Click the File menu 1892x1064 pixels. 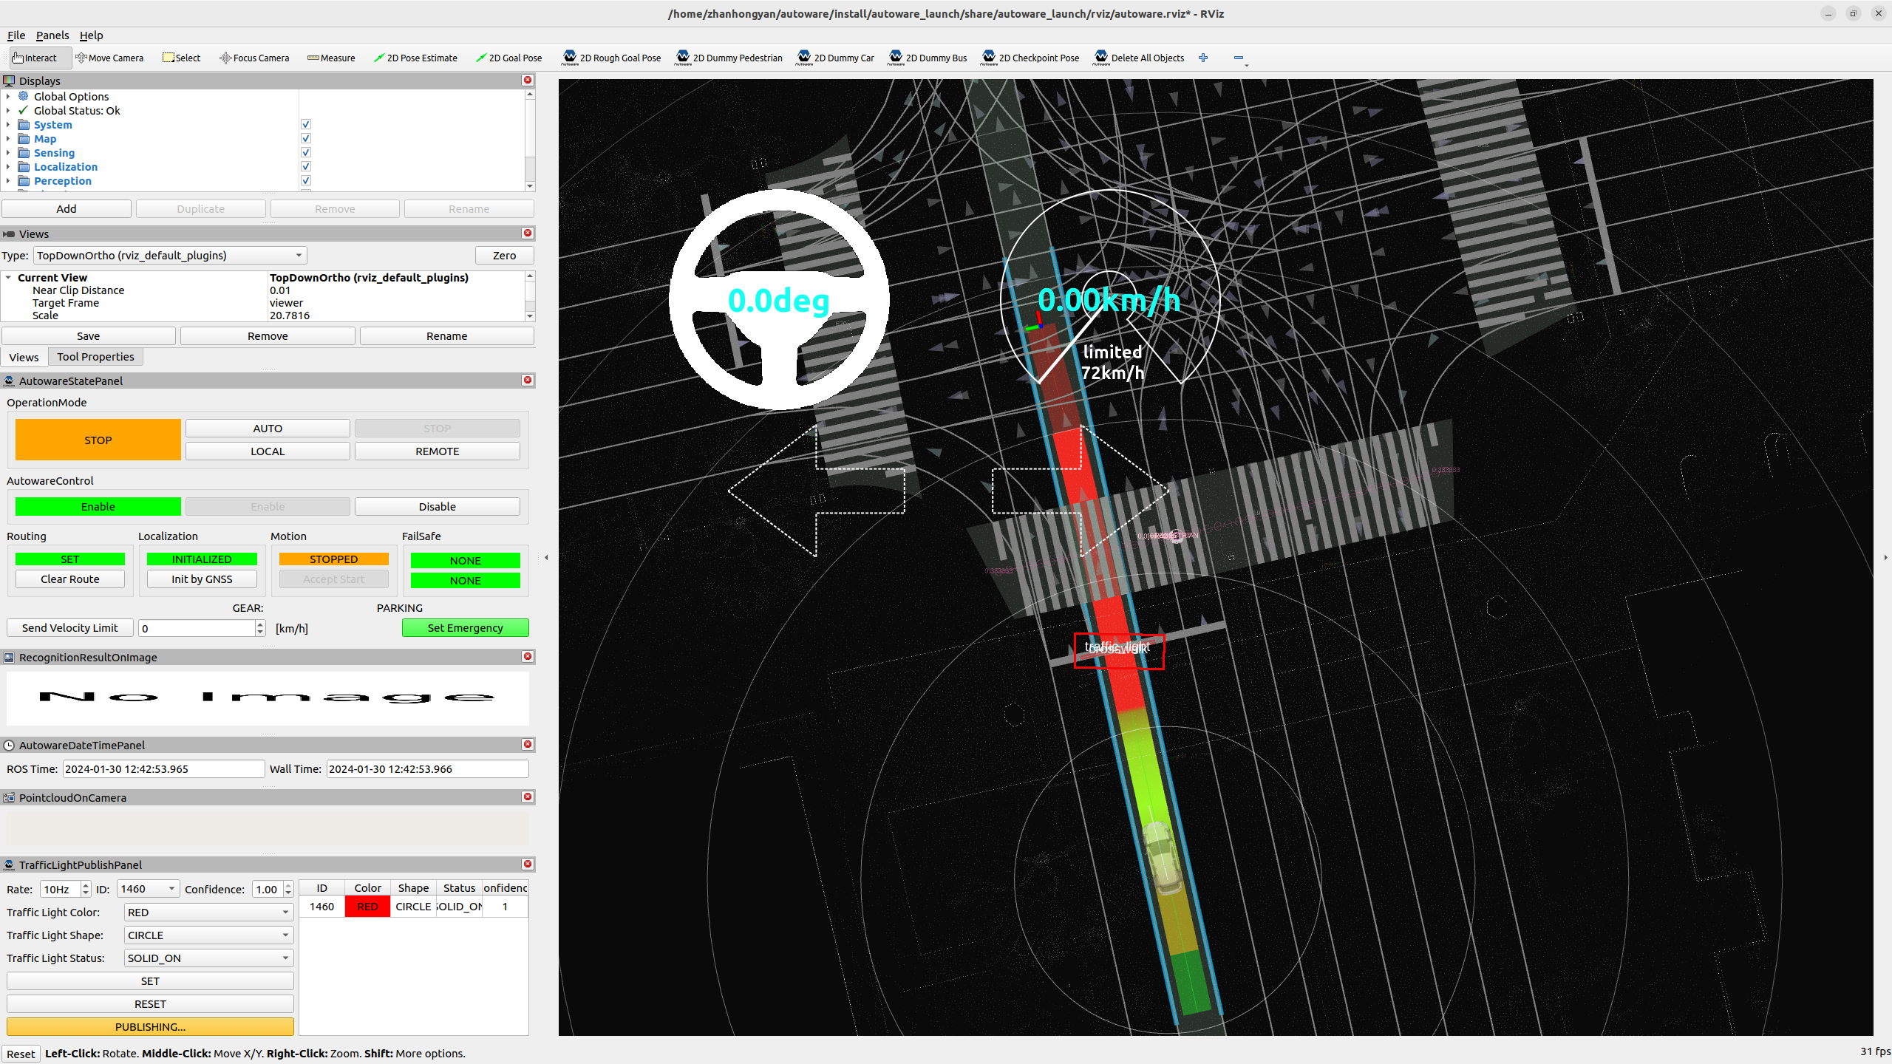[x=16, y=35]
